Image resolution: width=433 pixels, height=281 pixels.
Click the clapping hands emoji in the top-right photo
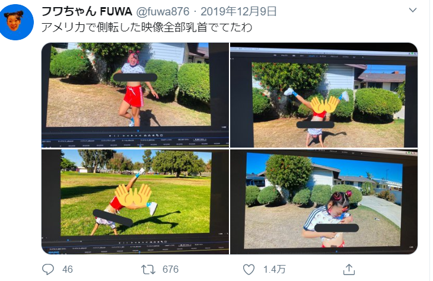pos(324,104)
